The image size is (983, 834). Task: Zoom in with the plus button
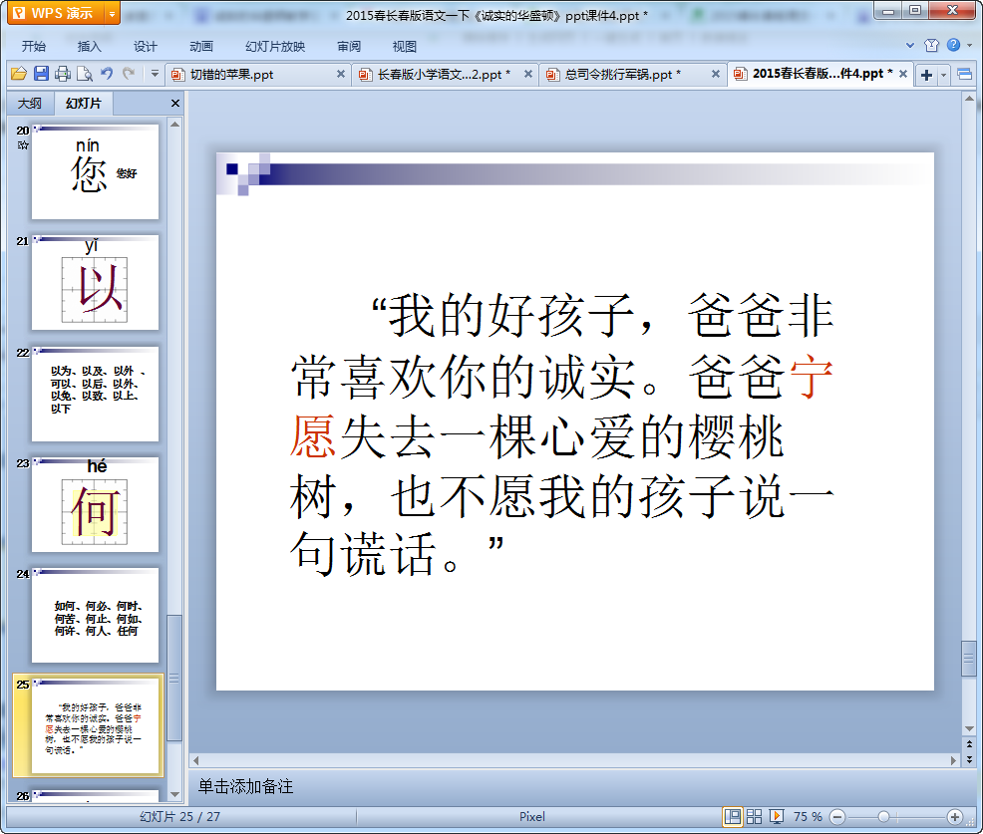(955, 816)
